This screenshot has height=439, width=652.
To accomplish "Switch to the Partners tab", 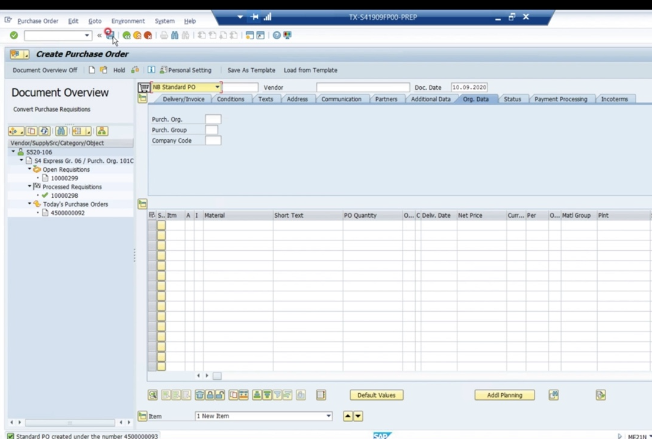I will 386,99.
